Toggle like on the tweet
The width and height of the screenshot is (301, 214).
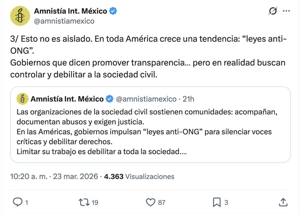pyautogui.click(x=151, y=202)
